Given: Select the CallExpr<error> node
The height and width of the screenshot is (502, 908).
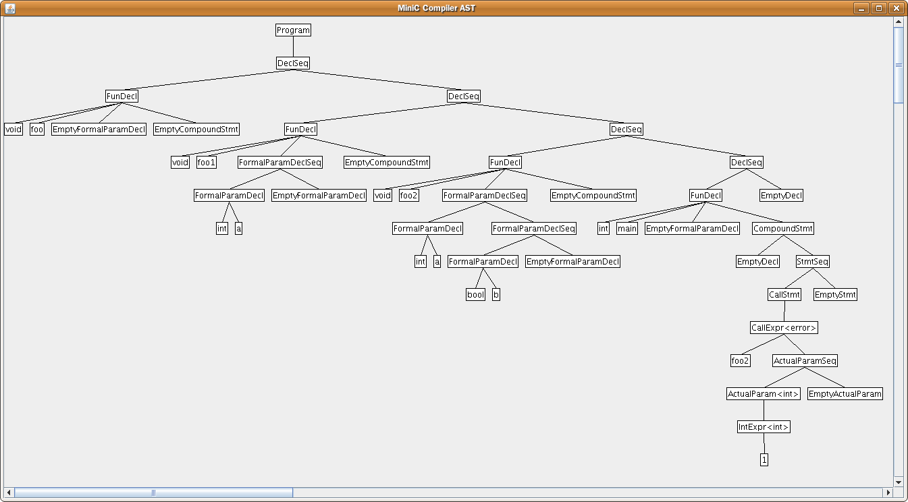Looking at the screenshot, I should click(784, 328).
